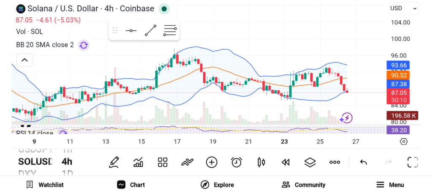Set a price alert with alarm clock

pos(236,162)
